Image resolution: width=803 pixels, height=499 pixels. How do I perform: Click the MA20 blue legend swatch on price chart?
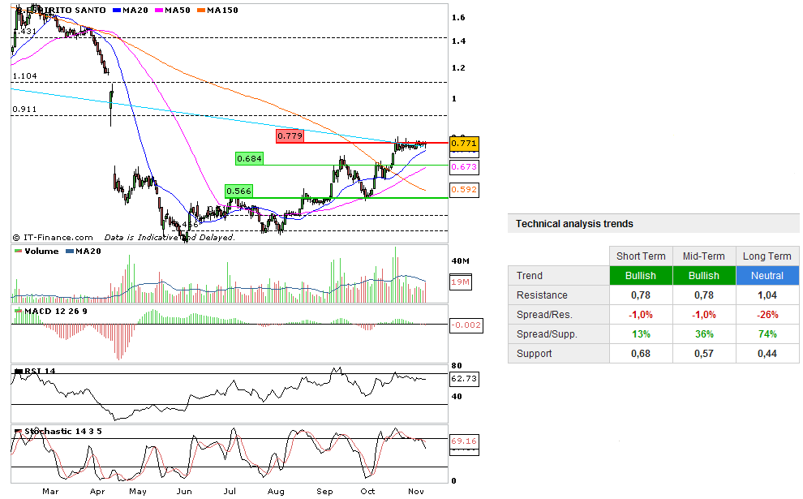point(117,11)
